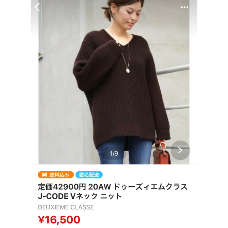
Task: Tap the oval pendant necklace in photo
Action: tap(128, 70)
